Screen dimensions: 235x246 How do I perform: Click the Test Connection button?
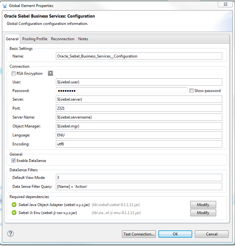pos(139,234)
